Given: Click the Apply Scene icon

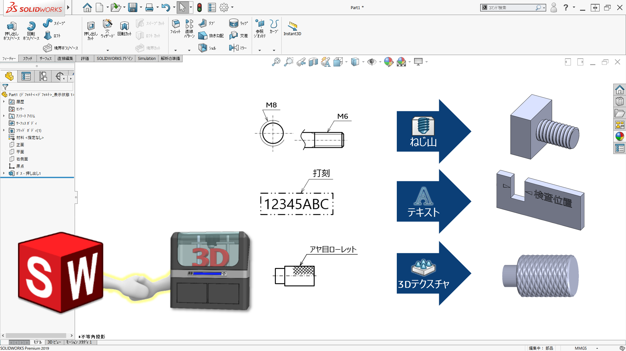Looking at the screenshot, I should tap(401, 62).
